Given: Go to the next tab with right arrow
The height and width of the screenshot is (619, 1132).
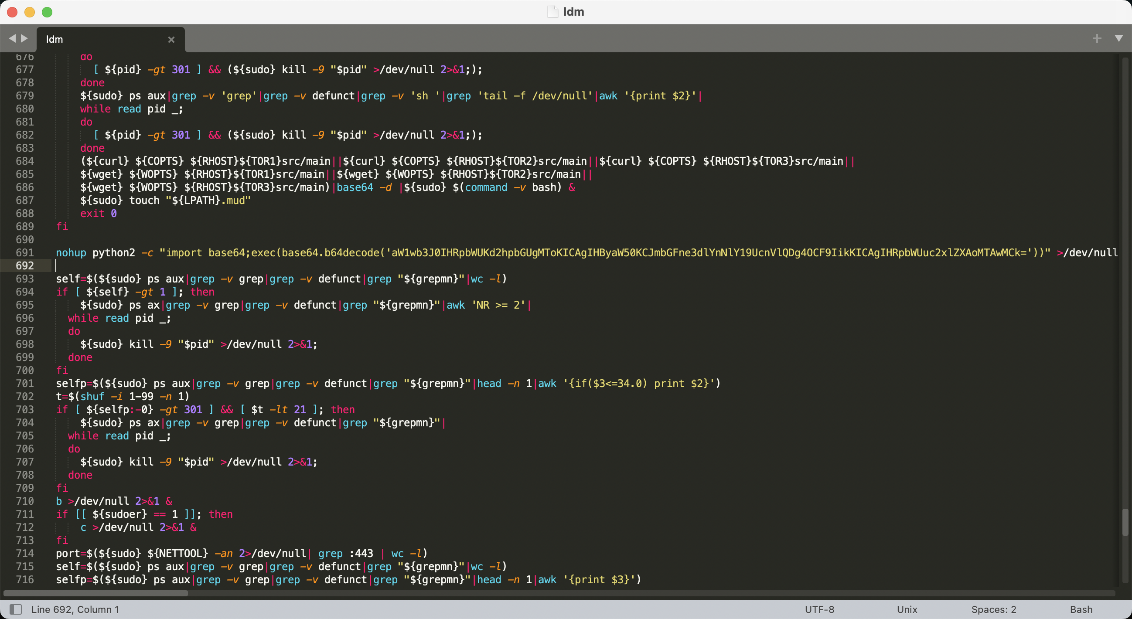Looking at the screenshot, I should tap(24, 39).
